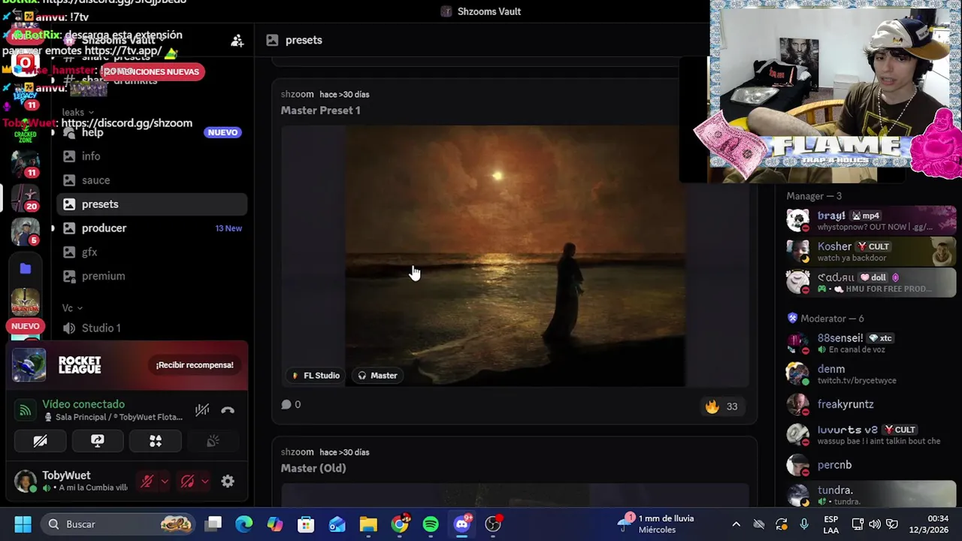Open OBS Studio from taskbar
This screenshot has height=541, width=962.
click(492, 524)
